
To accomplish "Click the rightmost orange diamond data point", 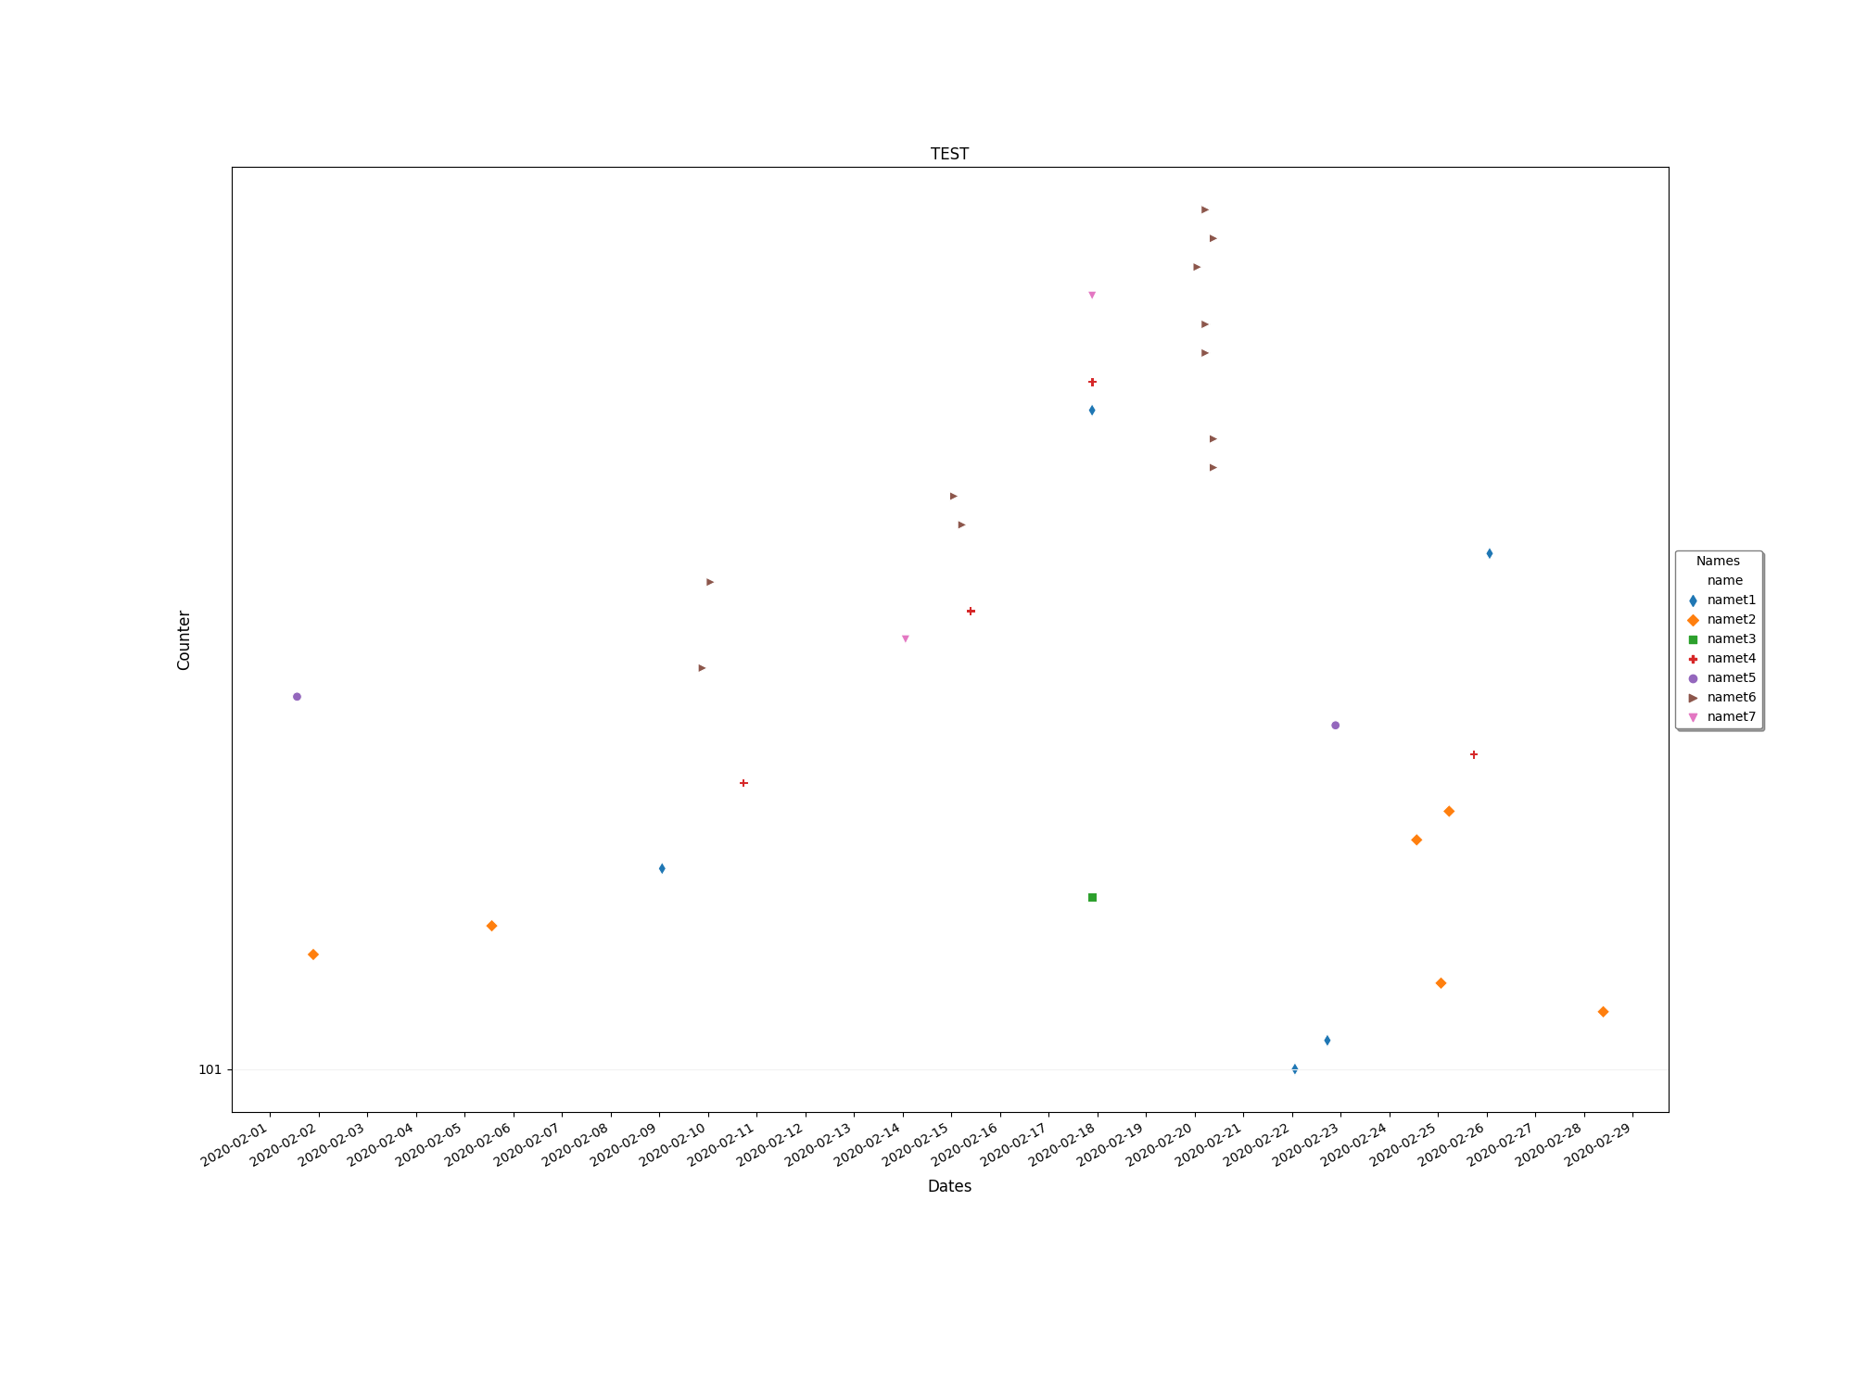I will click(1603, 1012).
